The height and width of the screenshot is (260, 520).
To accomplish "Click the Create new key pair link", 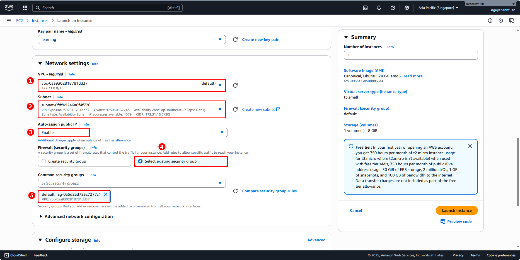I will 260,40.
